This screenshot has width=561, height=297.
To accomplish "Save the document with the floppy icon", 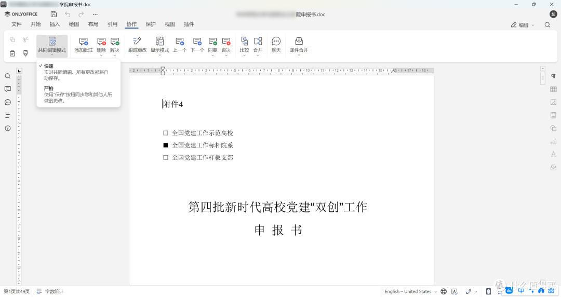I will tap(54, 15).
